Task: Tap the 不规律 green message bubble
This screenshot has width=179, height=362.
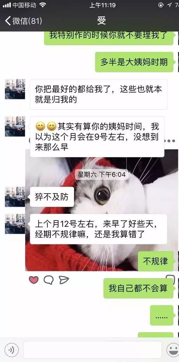Action: coord(156,261)
